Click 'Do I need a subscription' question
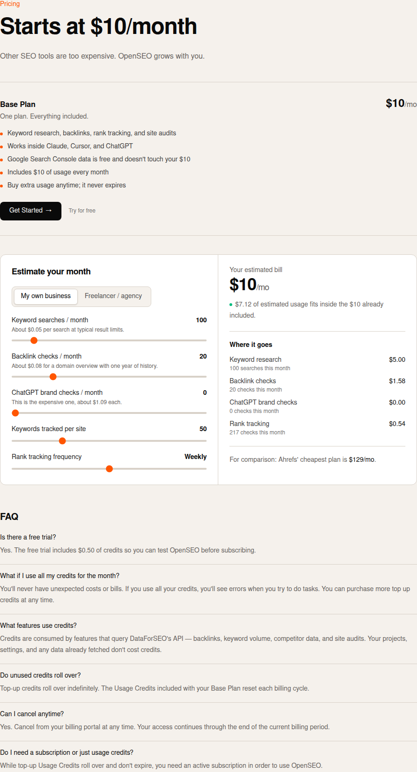The height and width of the screenshot is (772, 417). 67,752
